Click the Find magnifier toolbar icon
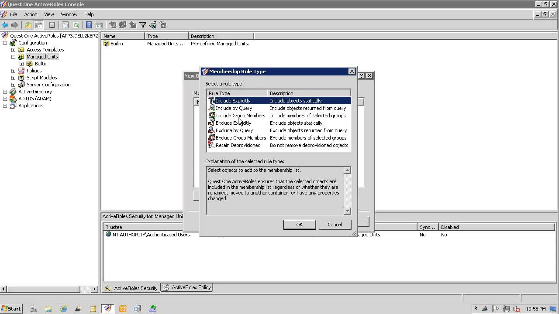The image size is (559, 314). pos(153,25)
